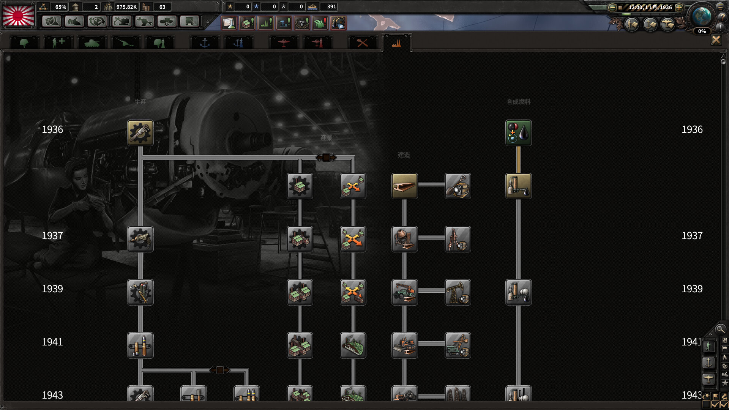
Task: Uncheck the flag display checkbox
Action: pyautogui.click(x=715, y=405)
